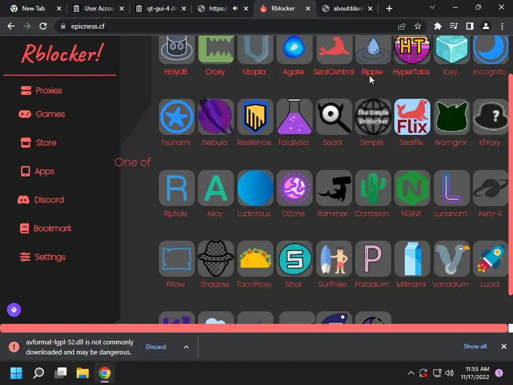Image resolution: width=513 pixels, height=385 pixels.
Task: Open Windows Start menu
Action: click(17, 373)
